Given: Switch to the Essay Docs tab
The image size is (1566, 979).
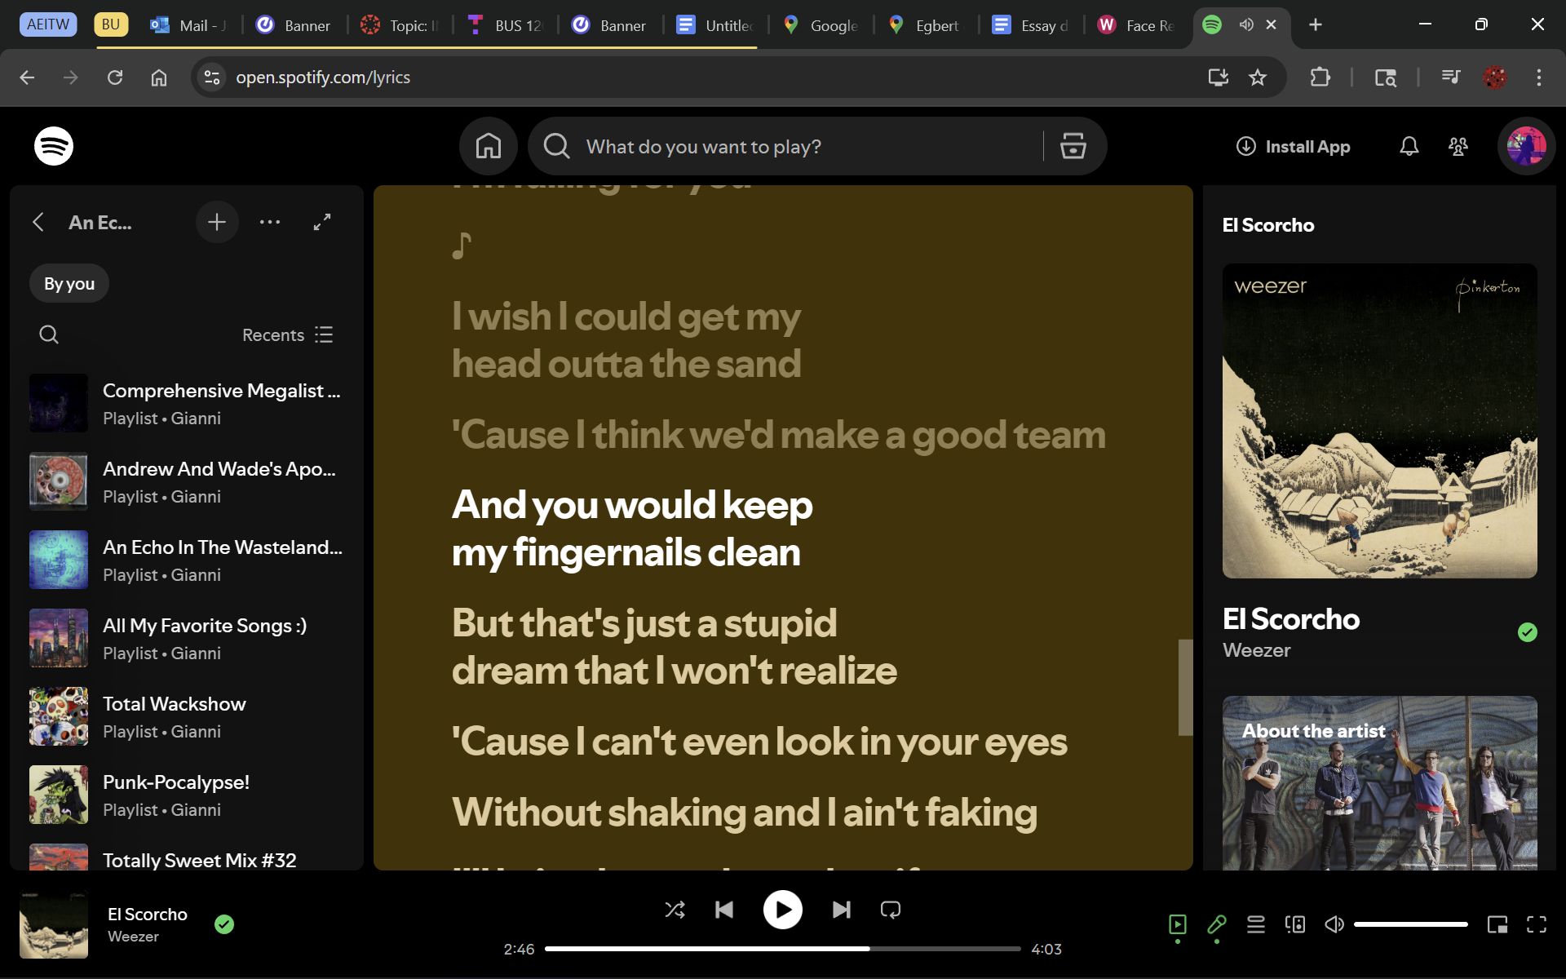Looking at the screenshot, I should click(x=1031, y=25).
